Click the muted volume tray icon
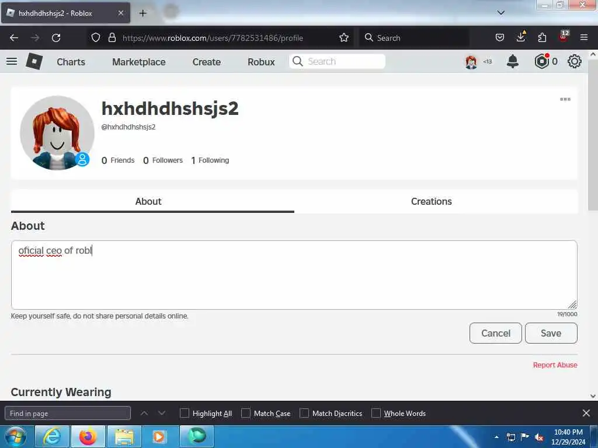Screen dimensions: 598x448 [x=539, y=437]
